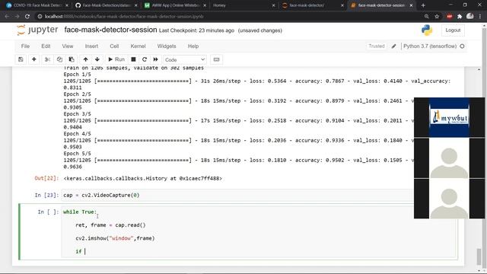487x274 pixels.
Task: Insert cell below with the plus icon
Action: point(33,59)
